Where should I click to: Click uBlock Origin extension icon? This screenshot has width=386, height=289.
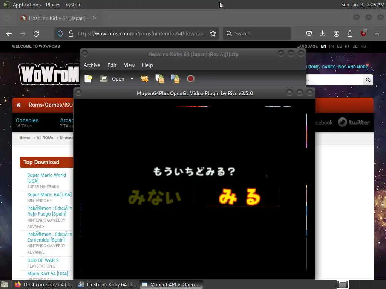click(x=363, y=33)
